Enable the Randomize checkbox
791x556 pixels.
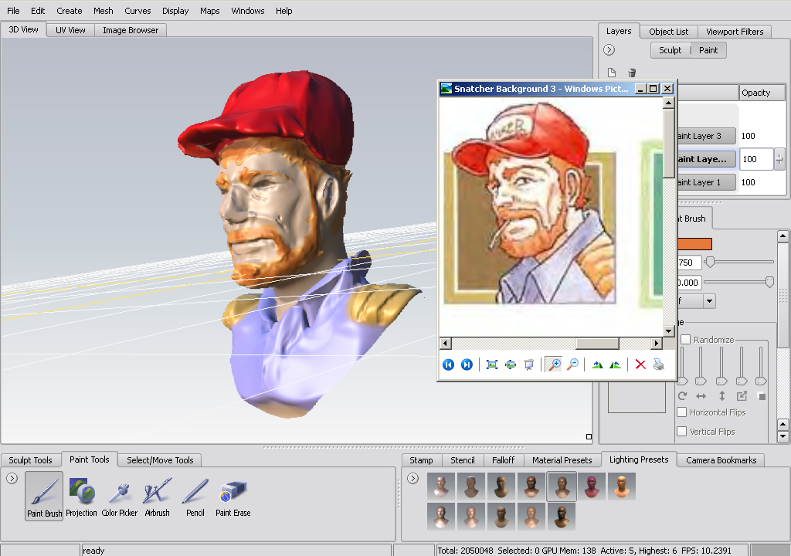[685, 340]
